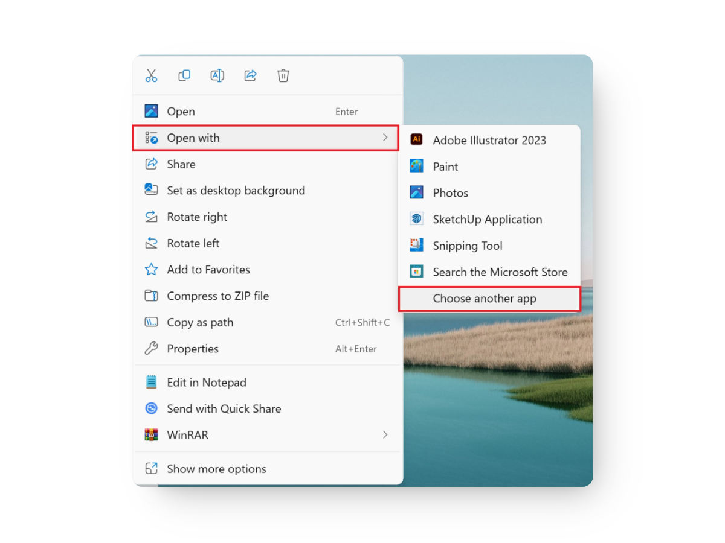This screenshot has width=725, height=543.
Task: Click the Share icon in the quick actions bar
Action: [250, 75]
